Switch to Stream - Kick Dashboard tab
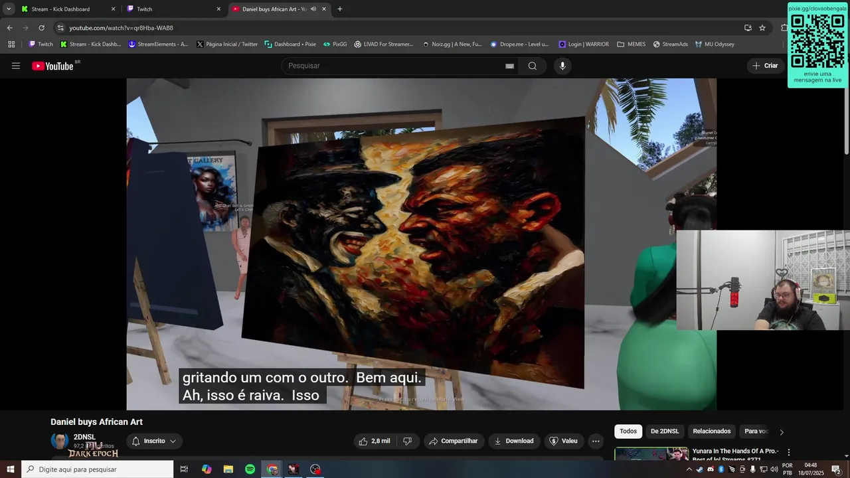The width and height of the screenshot is (850, 478). [68, 9]
